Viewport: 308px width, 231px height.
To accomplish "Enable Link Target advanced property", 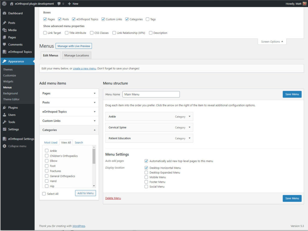I will pyautogui.click(x=45, y=33).
